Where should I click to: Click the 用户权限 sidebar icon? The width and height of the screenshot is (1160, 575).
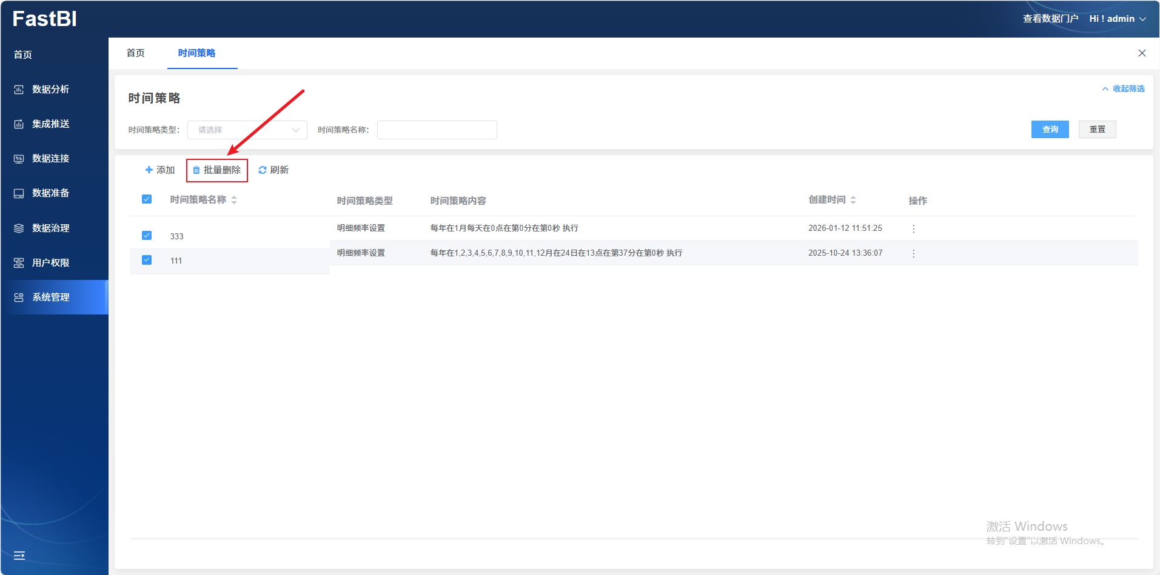(19, 263)
